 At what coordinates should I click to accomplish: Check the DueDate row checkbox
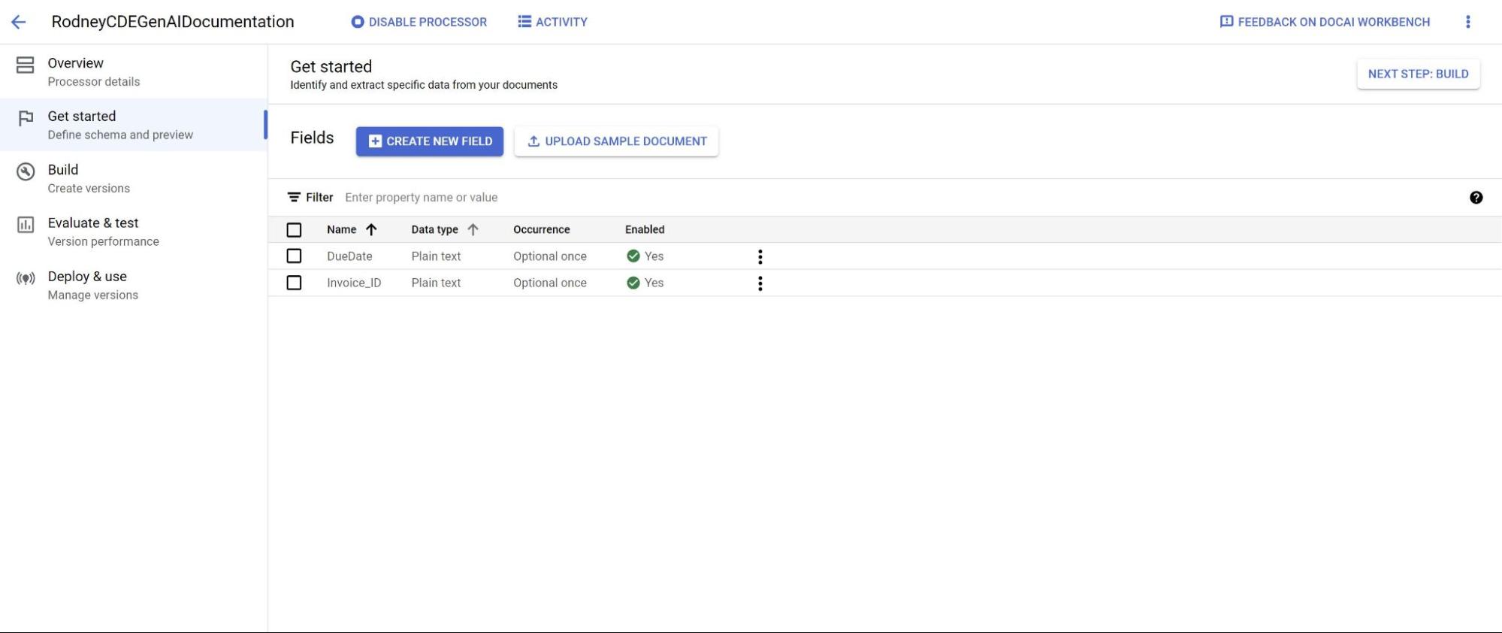294,256
